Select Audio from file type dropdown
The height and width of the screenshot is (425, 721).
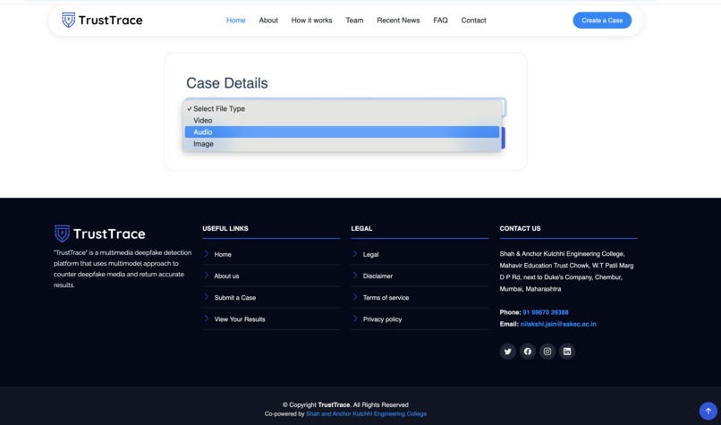click(x=342, y=132)
